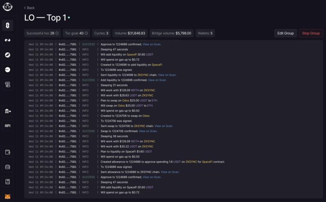Open the highlighted chain-link sidebar icon
326x202 pixels.
click(x=8, y=25)
